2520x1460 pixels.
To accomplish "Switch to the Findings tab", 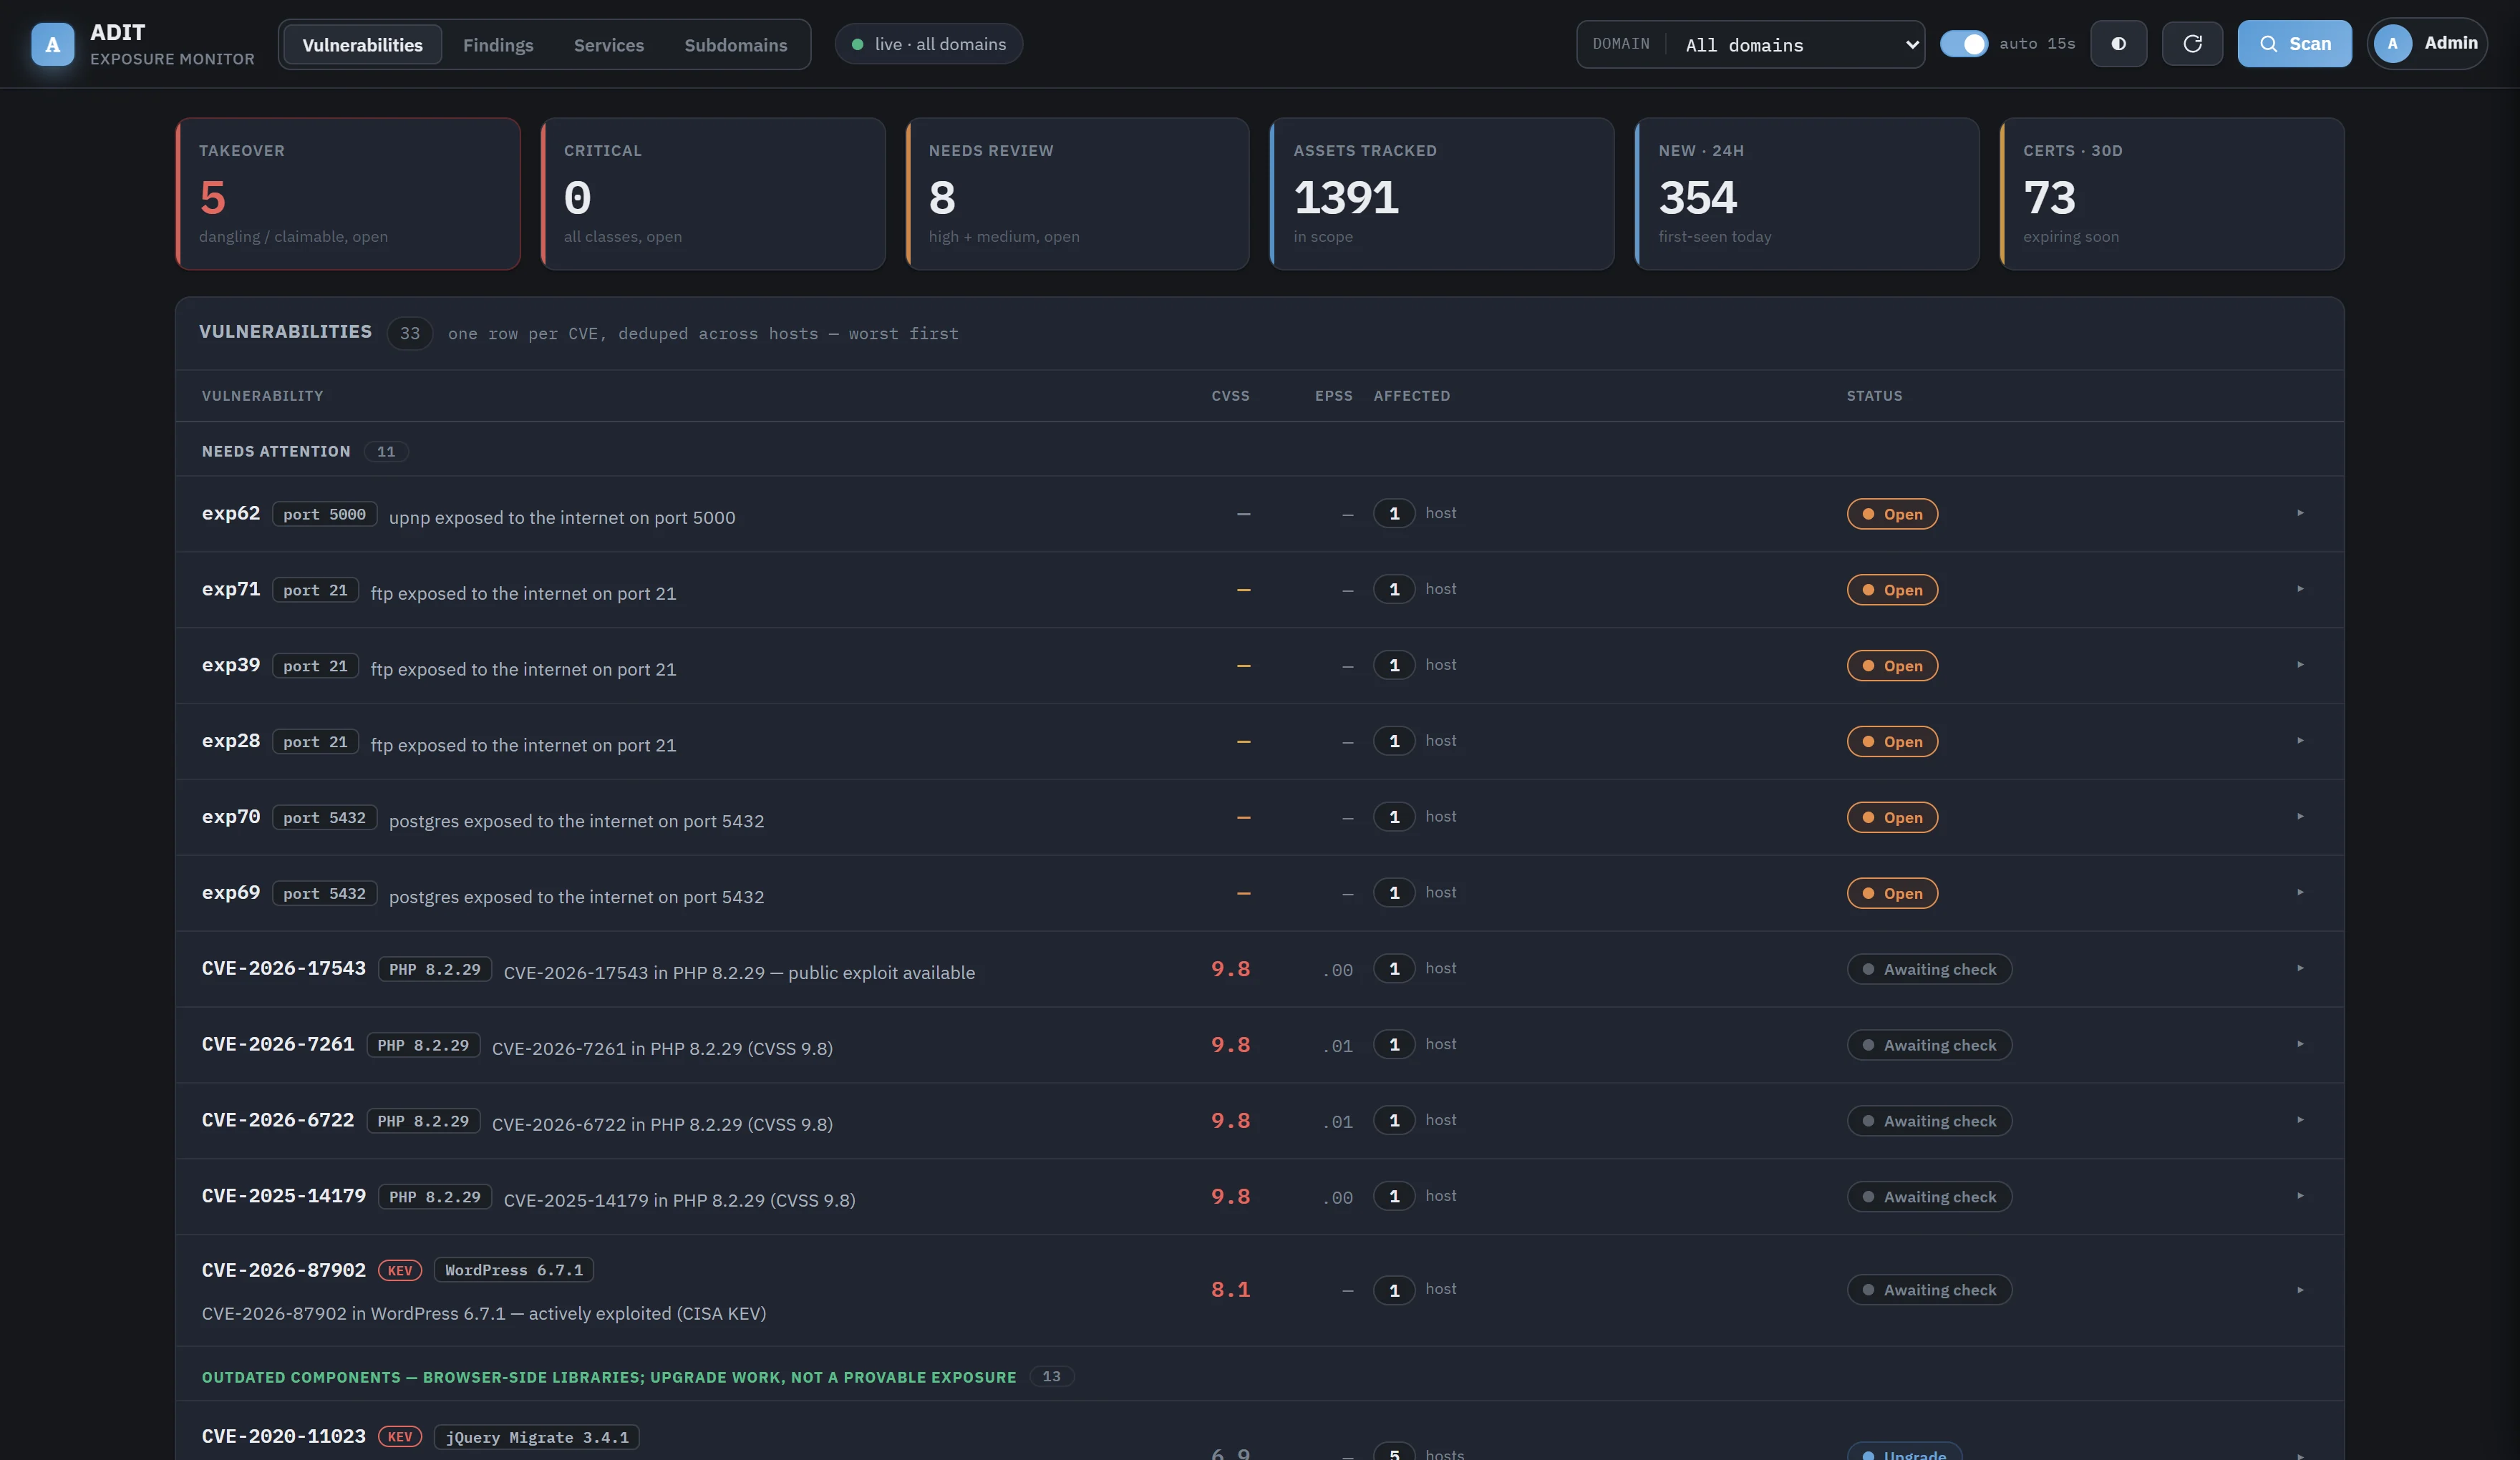I will (x=498, y=45).
